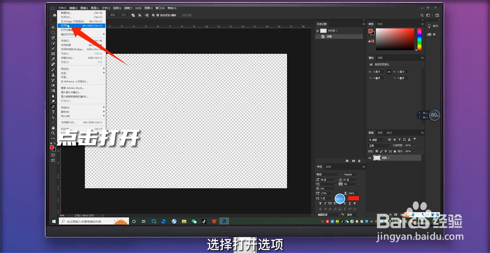This screenshot has height=253, width=490.
Task: Switch to the 色板 tab
Action: 380,24
